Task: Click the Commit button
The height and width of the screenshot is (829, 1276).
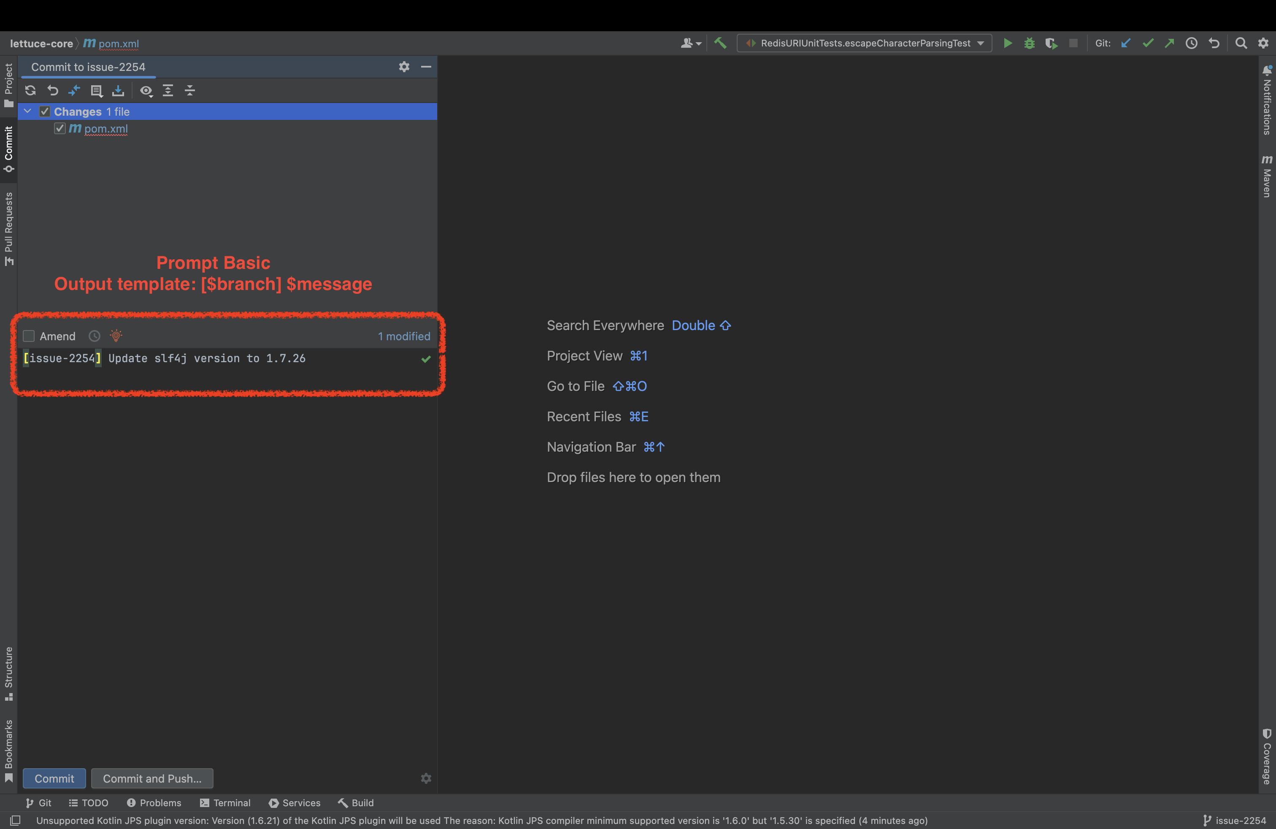Action: click(54, 779)
